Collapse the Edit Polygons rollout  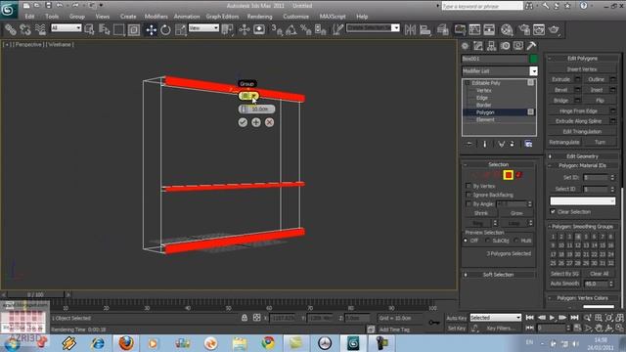tap(582, 59)
